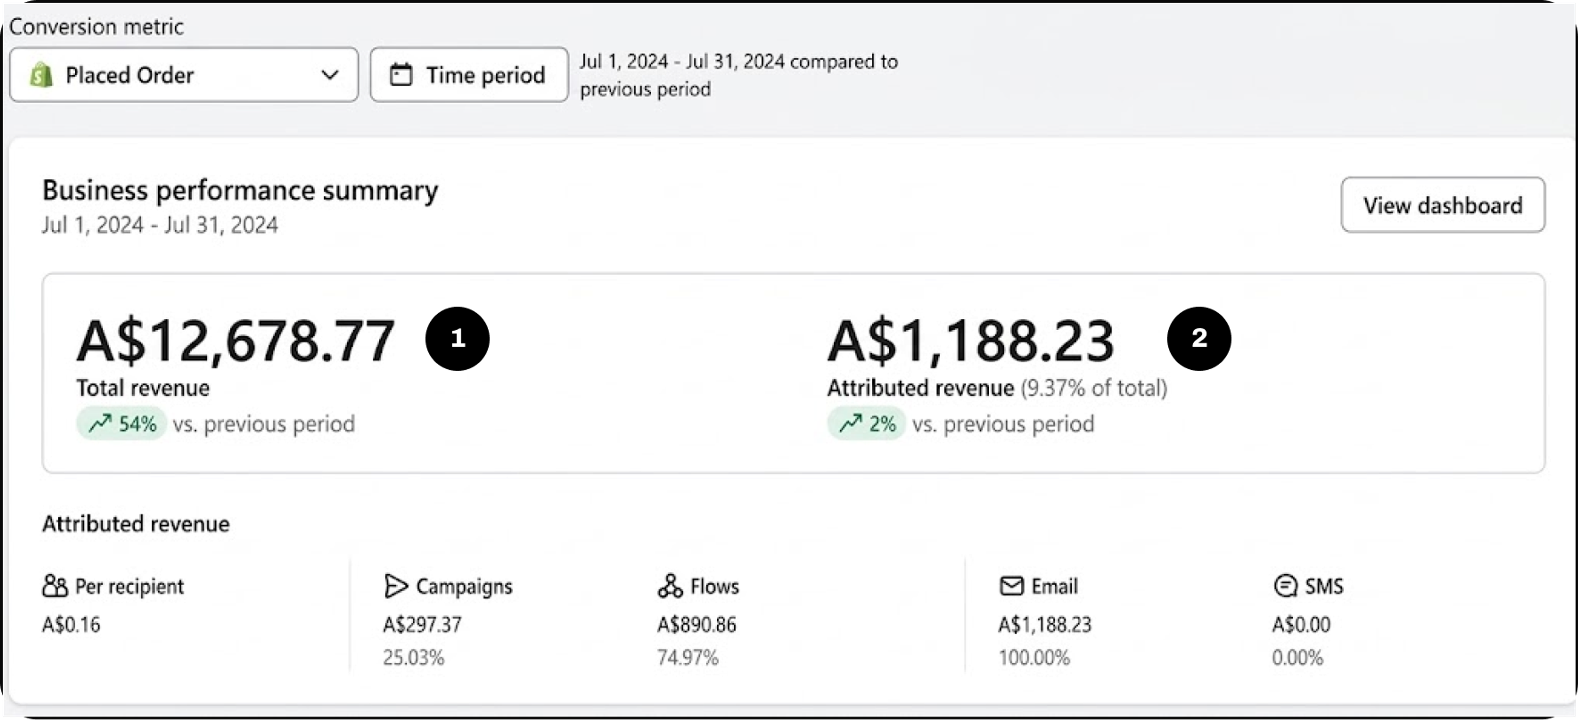Viewport: 1578px width, 720px height.
Task: Click the SMS share 0.00%
Action: 1297,658
